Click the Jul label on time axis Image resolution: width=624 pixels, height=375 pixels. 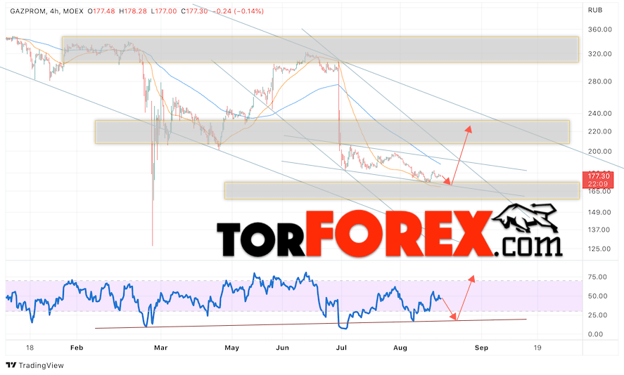pyautogui.click(x=341, y=348)
